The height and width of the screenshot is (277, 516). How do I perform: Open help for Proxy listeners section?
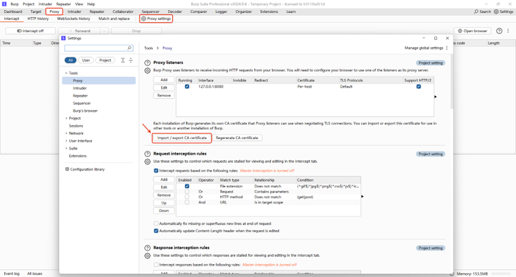coord(147,63)
